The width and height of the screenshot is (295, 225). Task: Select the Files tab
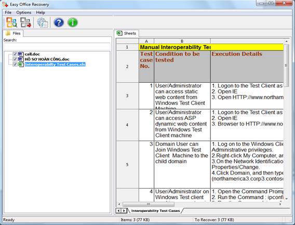pos(13,33)
